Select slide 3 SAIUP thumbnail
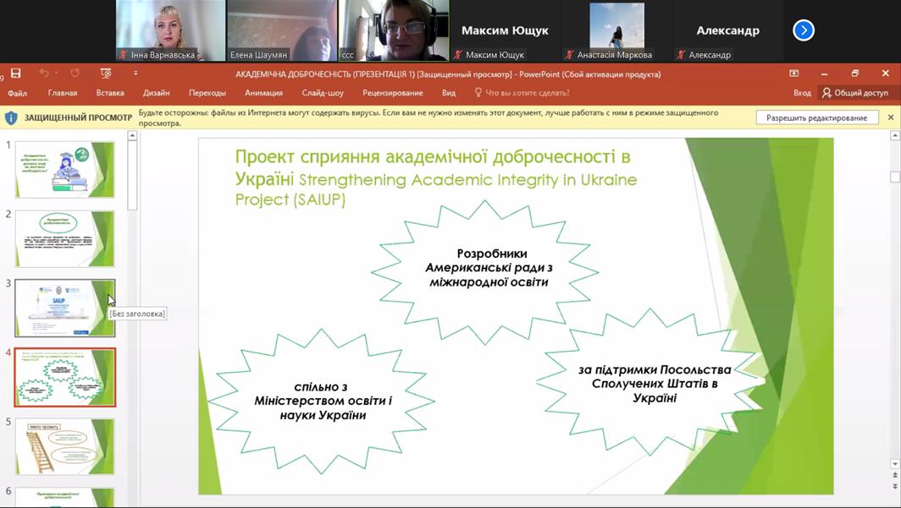Image resolution: width=901 pixels, height=508 pixels. pos(65,308)
